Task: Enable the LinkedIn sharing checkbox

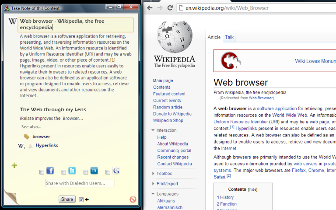Action: [86, 172]
